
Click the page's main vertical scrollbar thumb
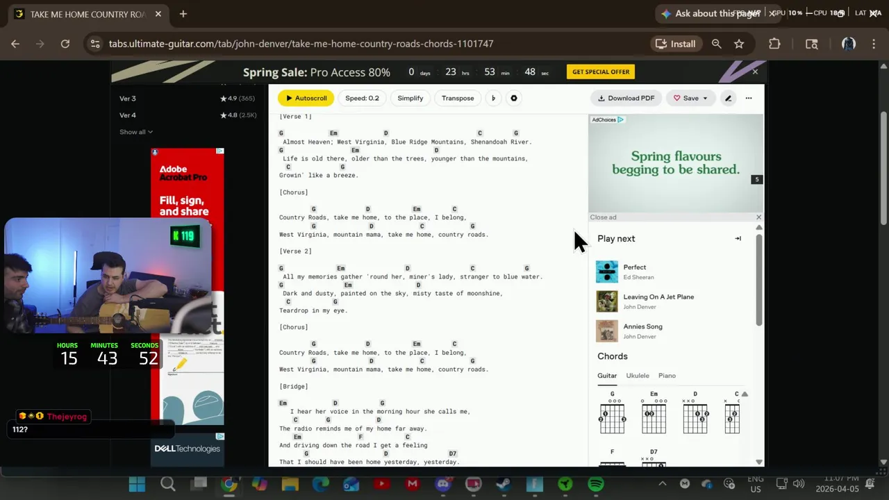pyautogui.click(x=883, y=167)
